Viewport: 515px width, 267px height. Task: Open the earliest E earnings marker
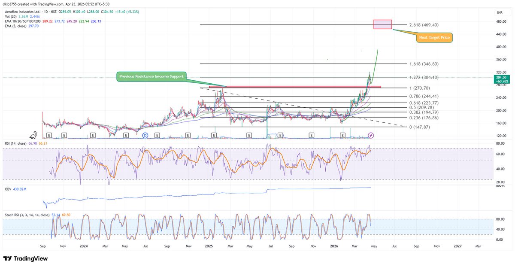(49, 135)
